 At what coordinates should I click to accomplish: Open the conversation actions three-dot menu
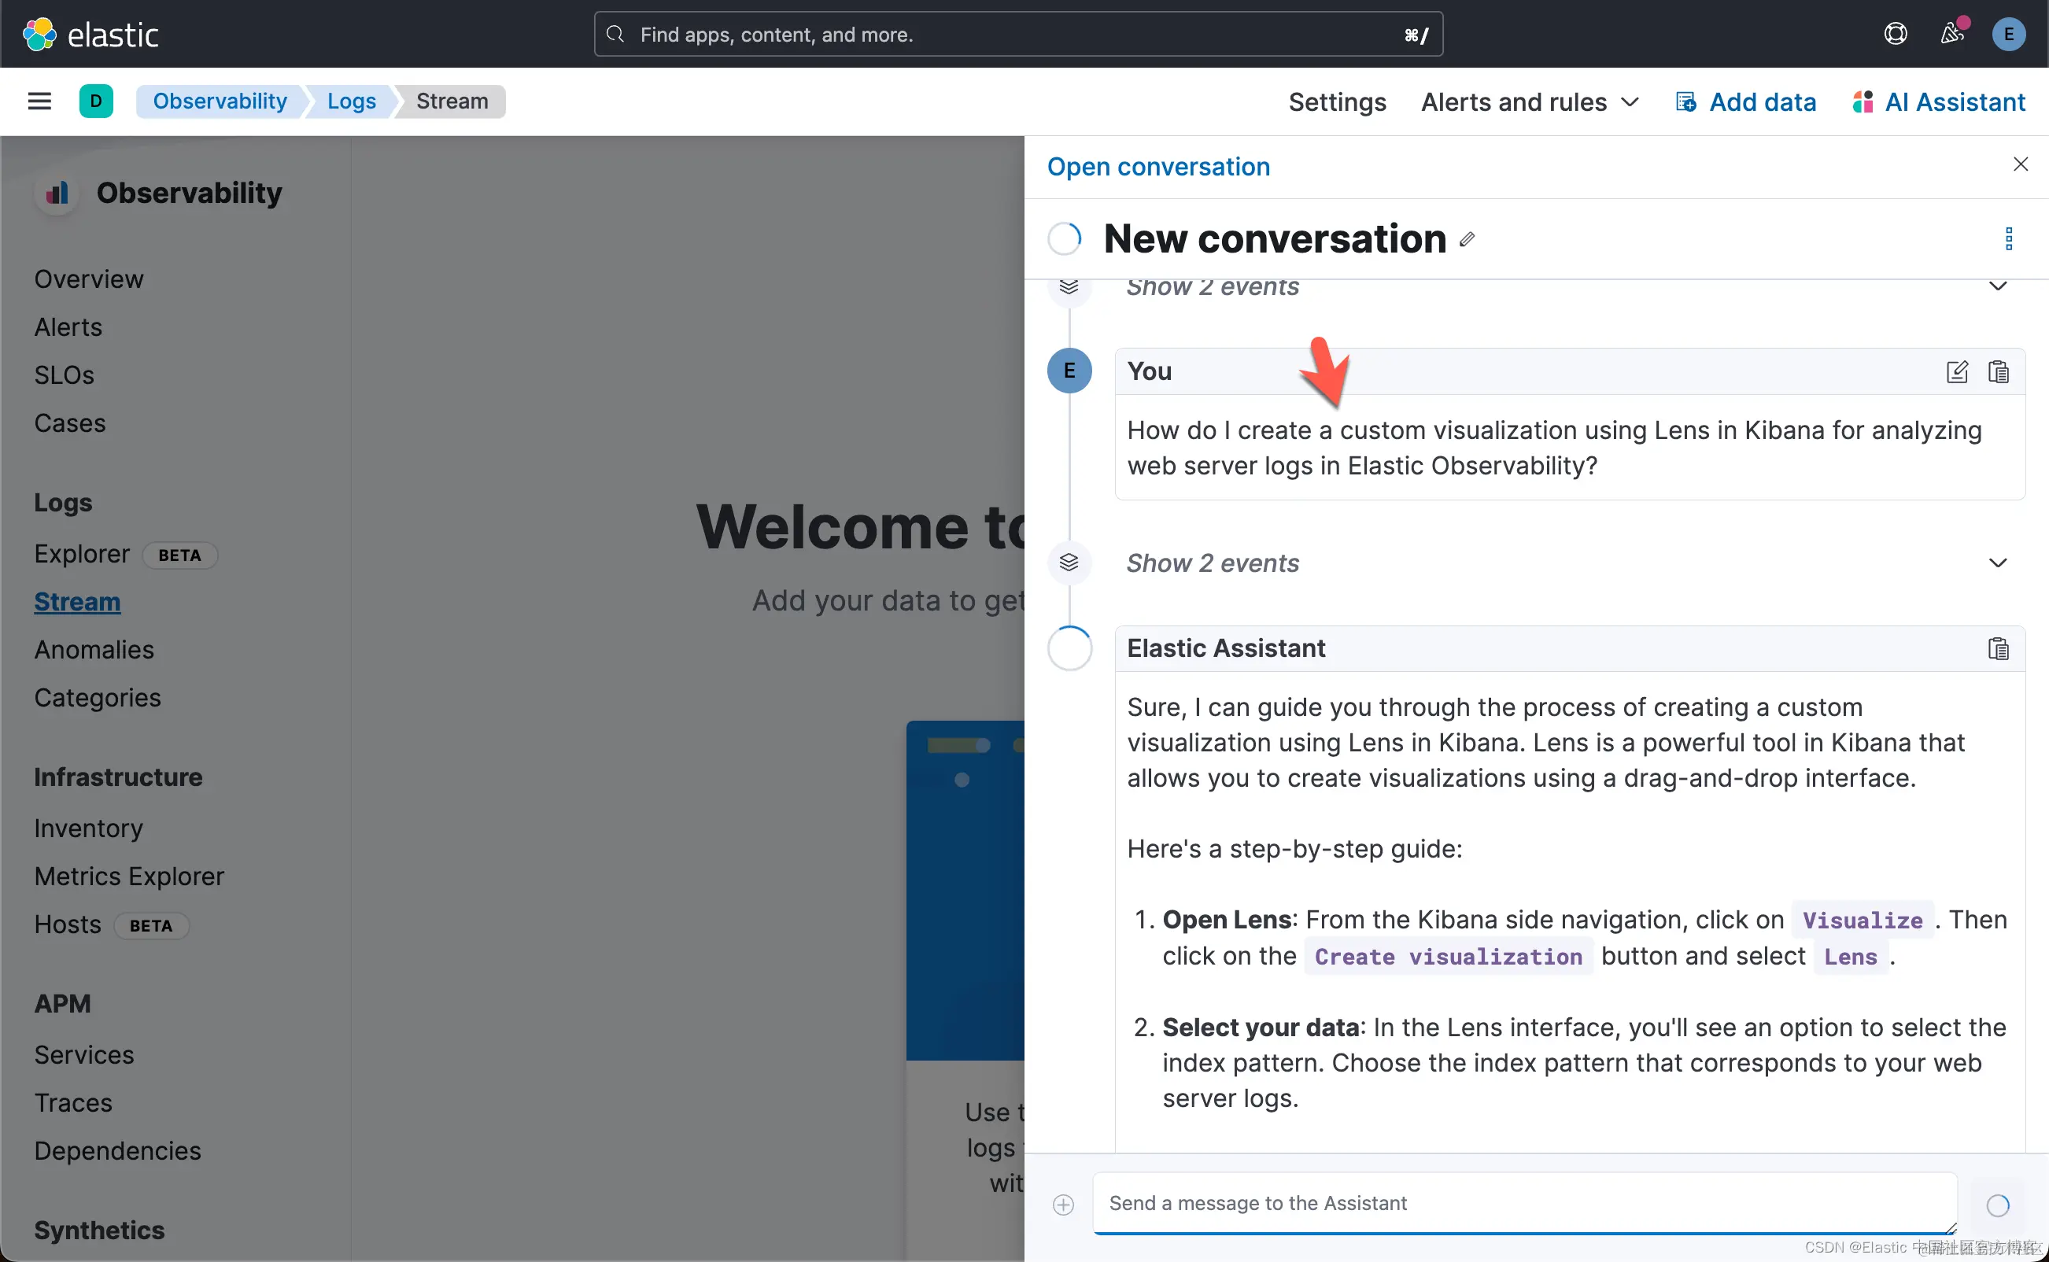(x=2008, y=238)
